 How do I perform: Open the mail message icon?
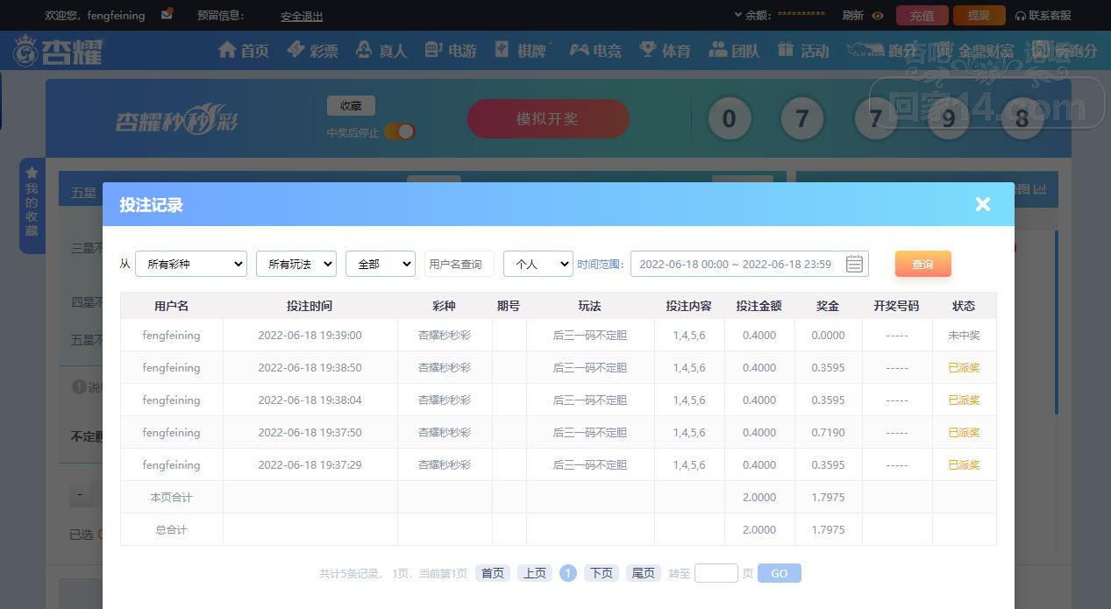pyautogui.click(x=167, y=15)
